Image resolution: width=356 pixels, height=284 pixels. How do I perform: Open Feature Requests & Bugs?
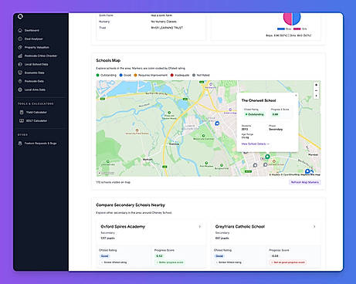point(40,144)
